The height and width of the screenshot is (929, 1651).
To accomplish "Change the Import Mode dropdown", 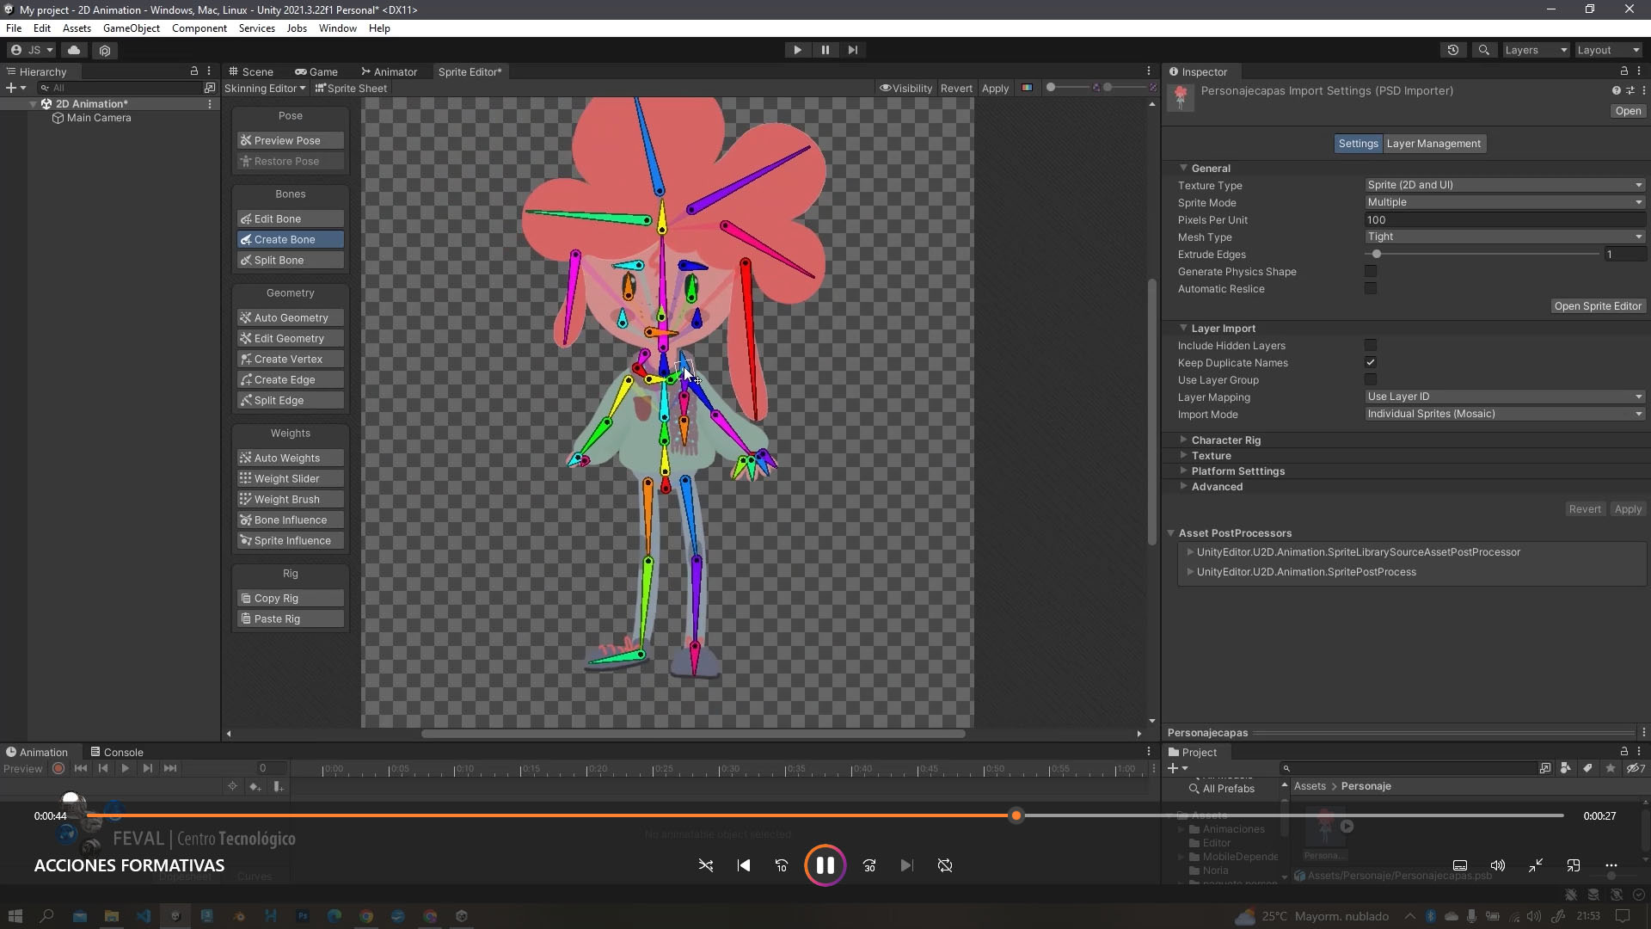I will (x=1503, y=414).
